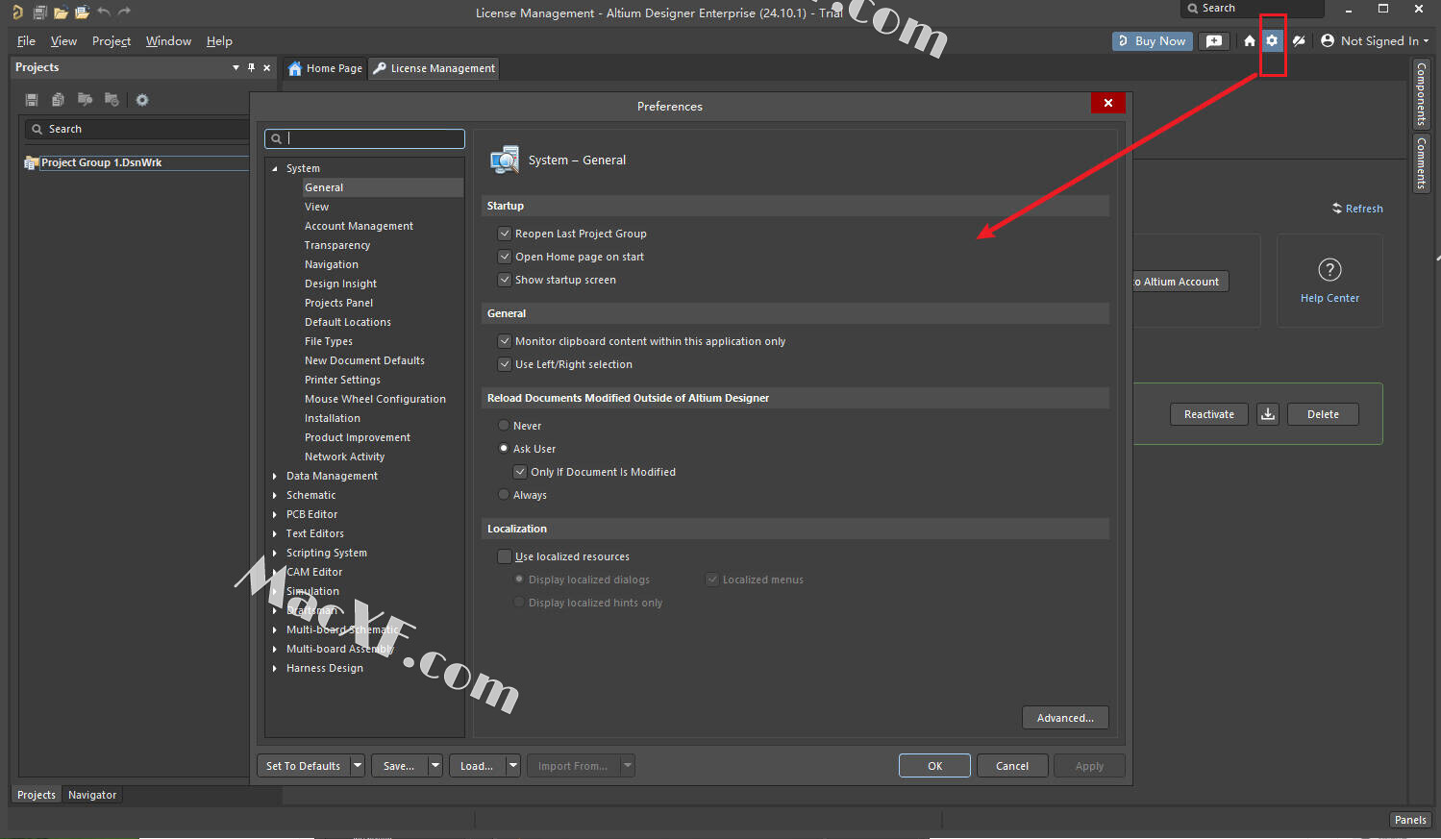Pin the Projects panel with pushpin icon
The image size is (1441, 839).
pos(251,67)
